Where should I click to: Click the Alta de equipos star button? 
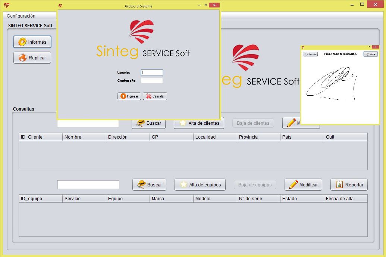click(200, 185)
